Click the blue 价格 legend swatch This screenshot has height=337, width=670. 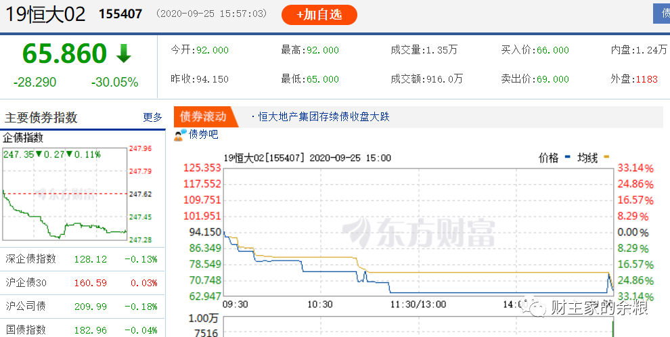[x=567, y=158]
